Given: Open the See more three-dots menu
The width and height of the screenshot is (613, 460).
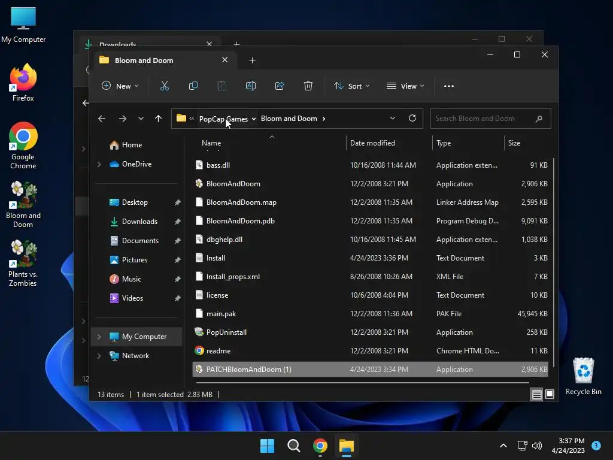Looking at the screenshot, I should (x=449, y=86).
